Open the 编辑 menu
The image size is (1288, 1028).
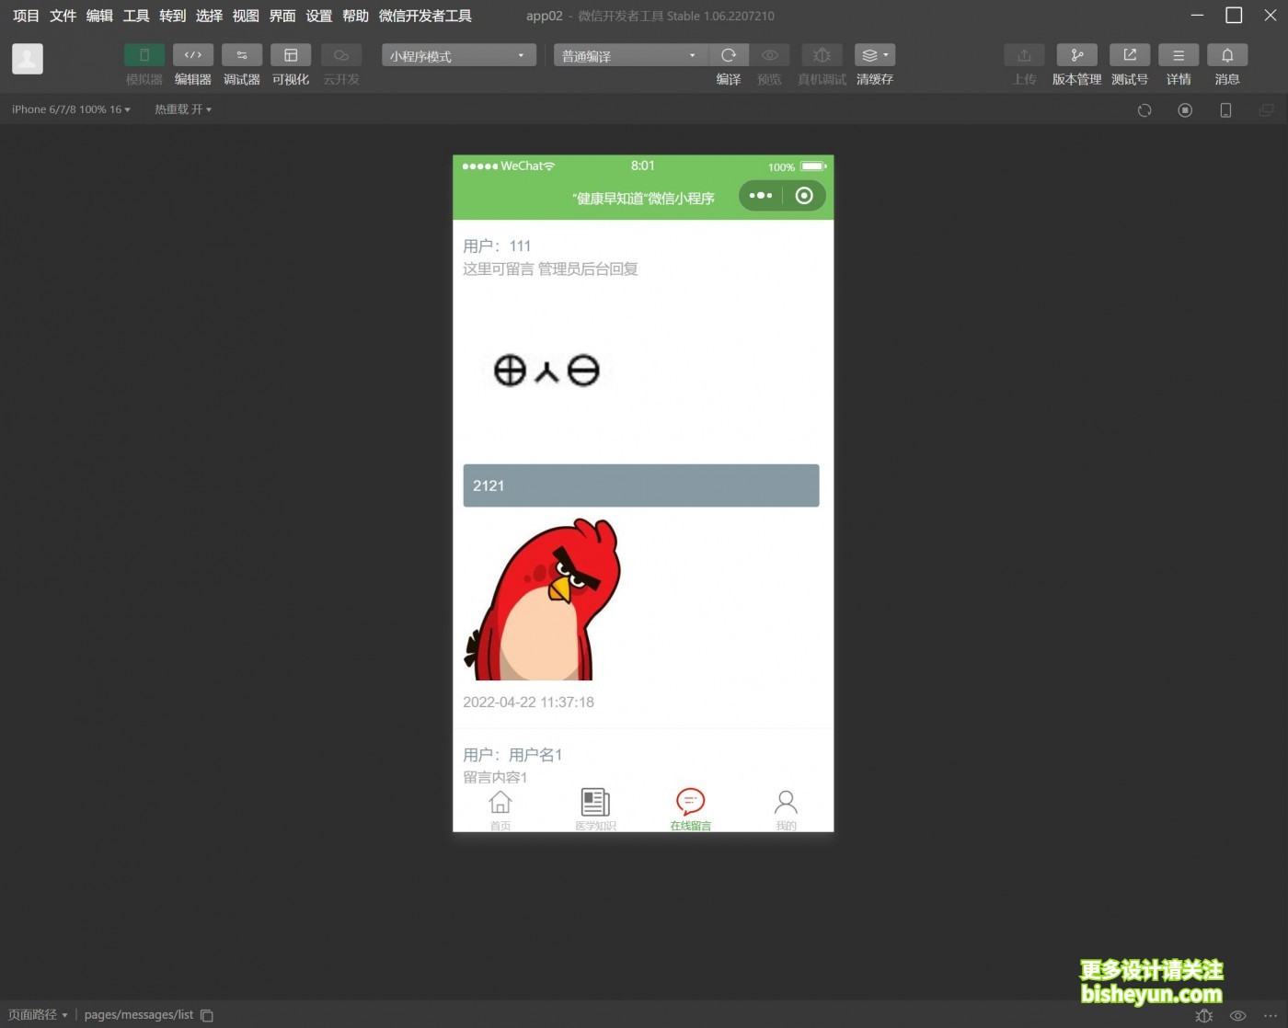99,16
